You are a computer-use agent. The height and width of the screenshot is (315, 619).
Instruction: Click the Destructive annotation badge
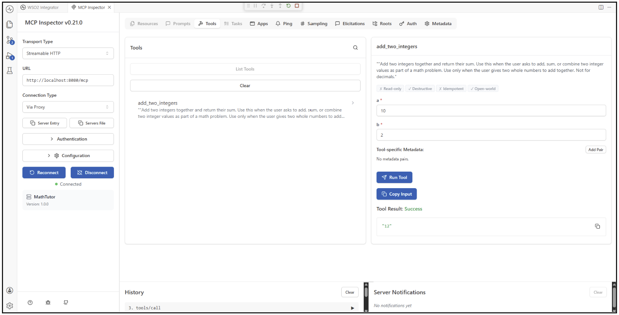[x=420, y=89]
